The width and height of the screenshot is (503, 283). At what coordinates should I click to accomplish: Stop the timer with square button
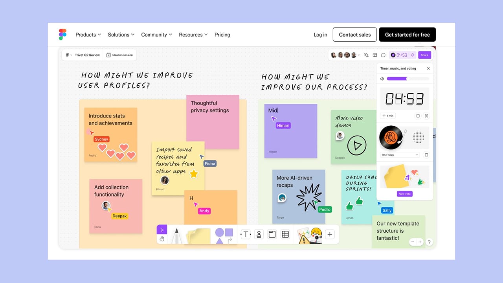418,116
